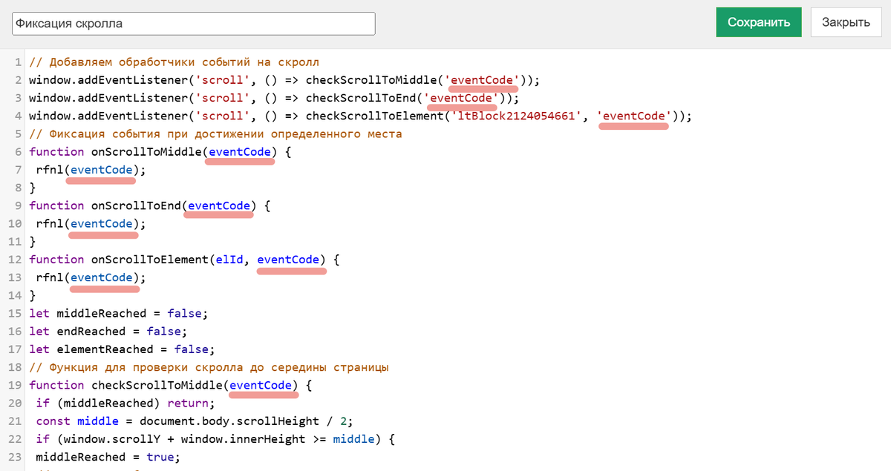
Task: Click 'eventCode' string in checkScrollToMiddle listener call
Action: pos(483,79)
